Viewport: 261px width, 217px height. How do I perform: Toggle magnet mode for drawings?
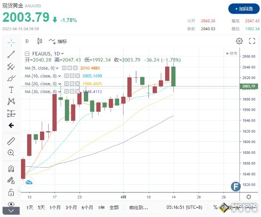(11, 168)
